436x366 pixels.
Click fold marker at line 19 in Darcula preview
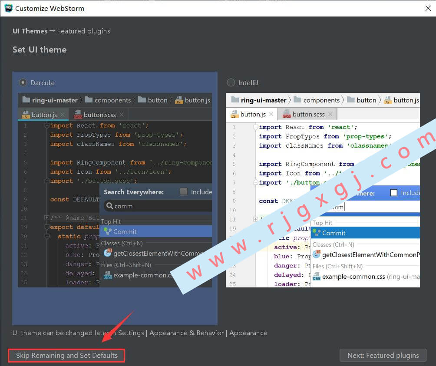[x=47, y=227]
